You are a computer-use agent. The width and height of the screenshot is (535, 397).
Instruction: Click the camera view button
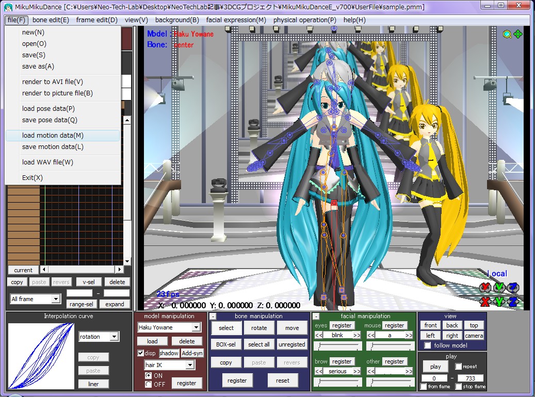tap(474, 336)
